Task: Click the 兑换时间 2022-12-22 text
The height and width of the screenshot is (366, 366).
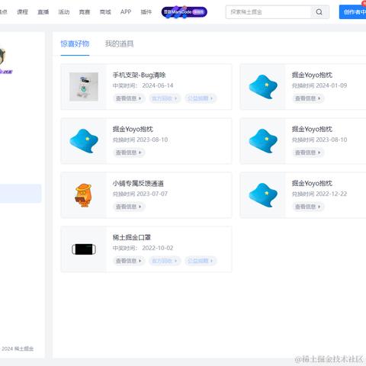Action: (x=319, y=194)
